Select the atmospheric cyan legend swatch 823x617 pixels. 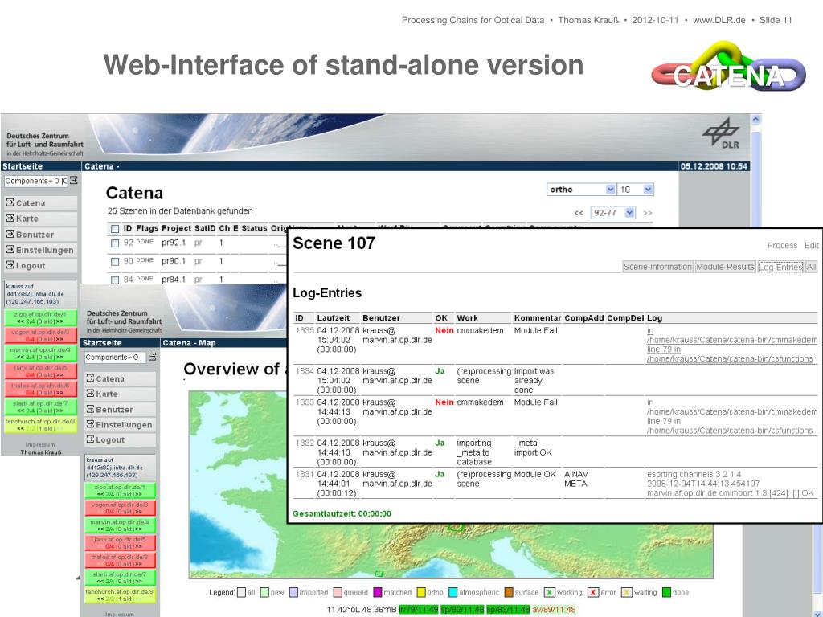(x=453, y=592)
